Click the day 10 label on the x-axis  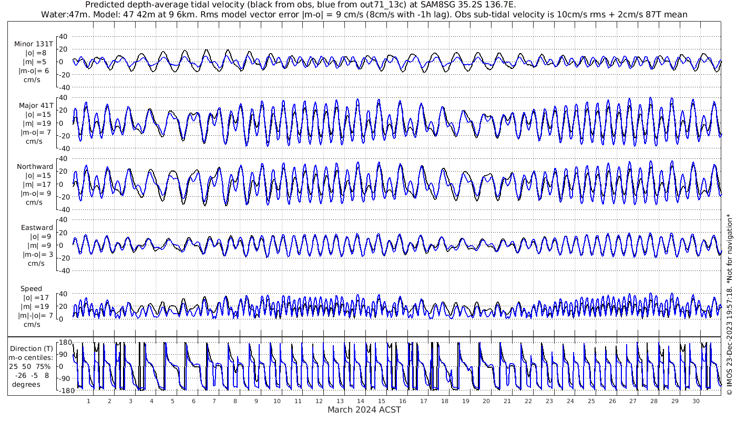(x=277, y=401)
